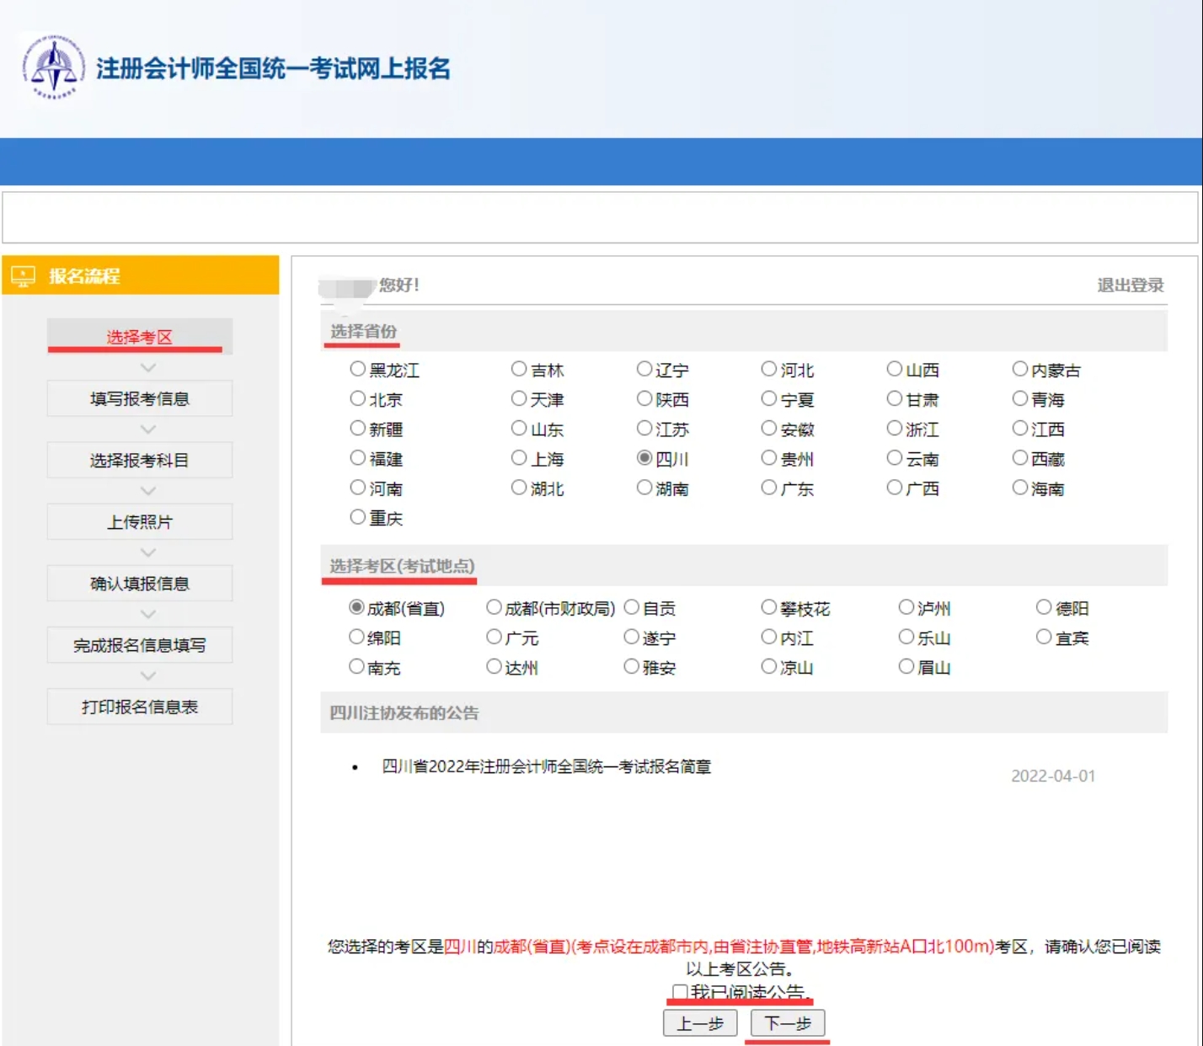
Task: Select the 福建 option
Action: tap(358, 457)
